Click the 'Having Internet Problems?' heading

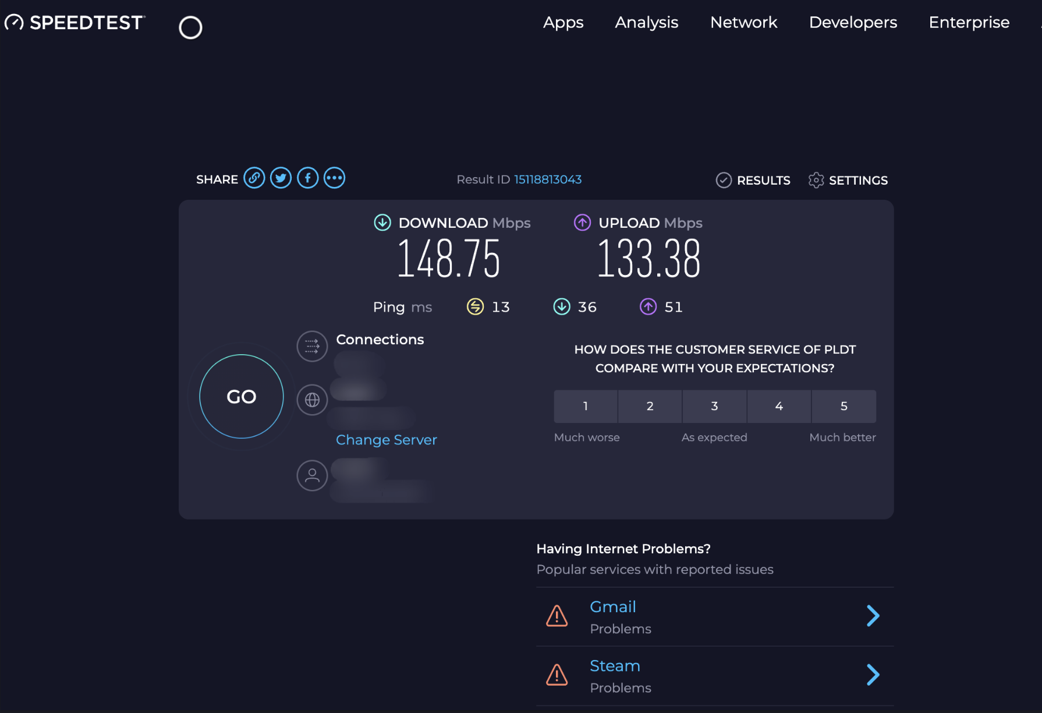[623, 549]
